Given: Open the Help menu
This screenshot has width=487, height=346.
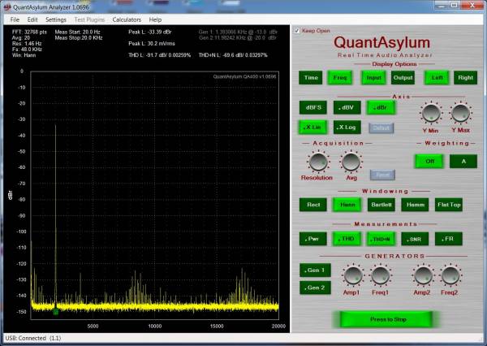Looking at the screenshot, I should [155, 19].
